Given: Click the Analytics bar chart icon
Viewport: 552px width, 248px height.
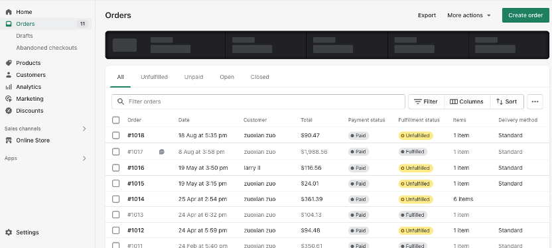Looking at the screenshot, I should tap(9, 87).
